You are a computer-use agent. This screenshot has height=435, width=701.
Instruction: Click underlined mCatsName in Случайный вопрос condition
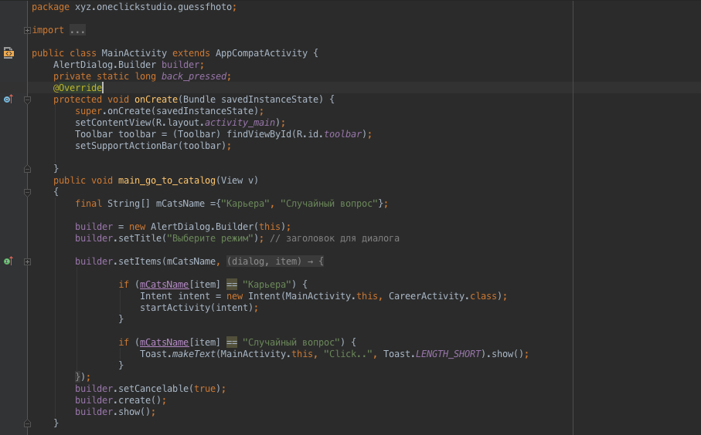click(164, 342)
